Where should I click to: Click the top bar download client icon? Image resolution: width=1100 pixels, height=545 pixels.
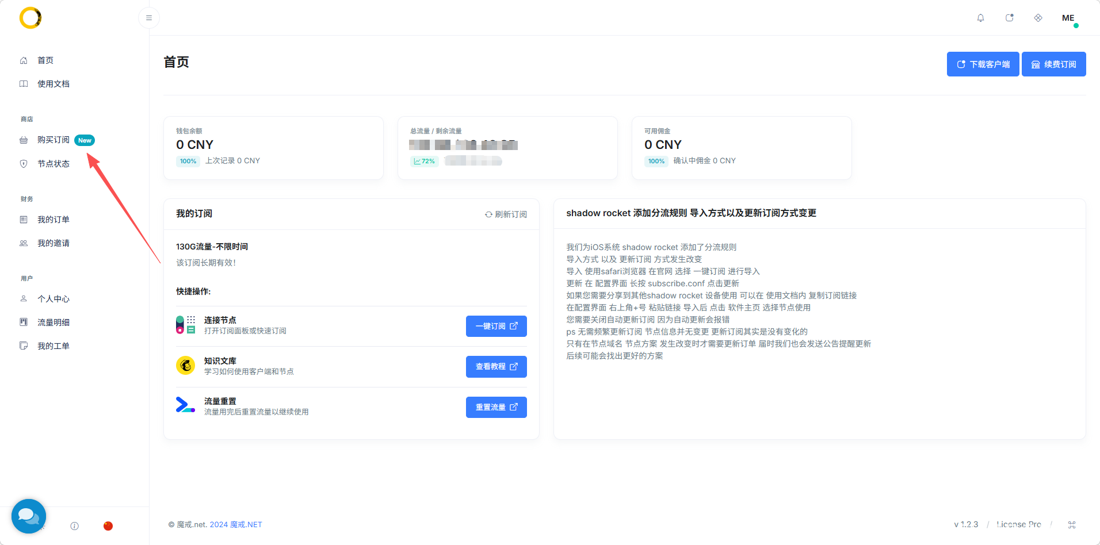click(1009, 18)
